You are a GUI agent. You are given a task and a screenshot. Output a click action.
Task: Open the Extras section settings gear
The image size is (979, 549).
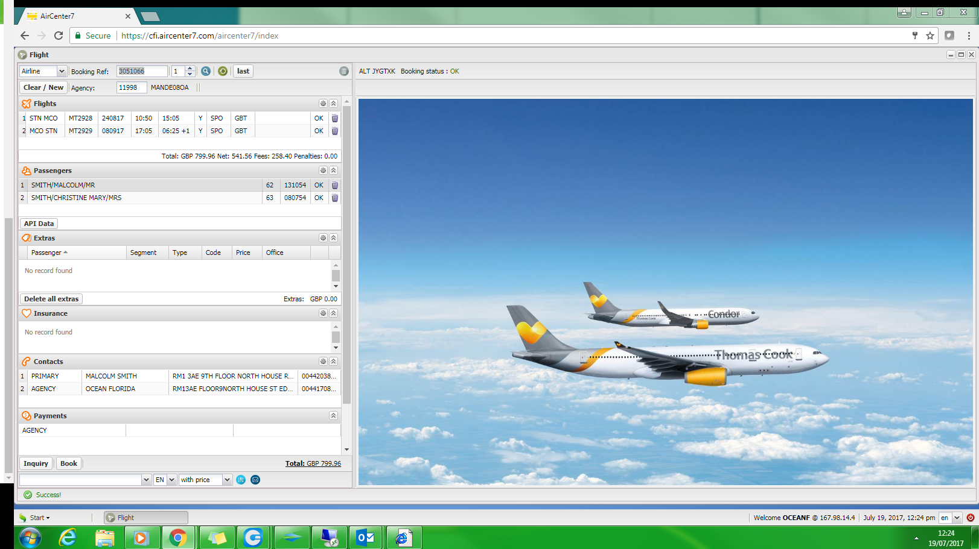[x=323, y=238]
